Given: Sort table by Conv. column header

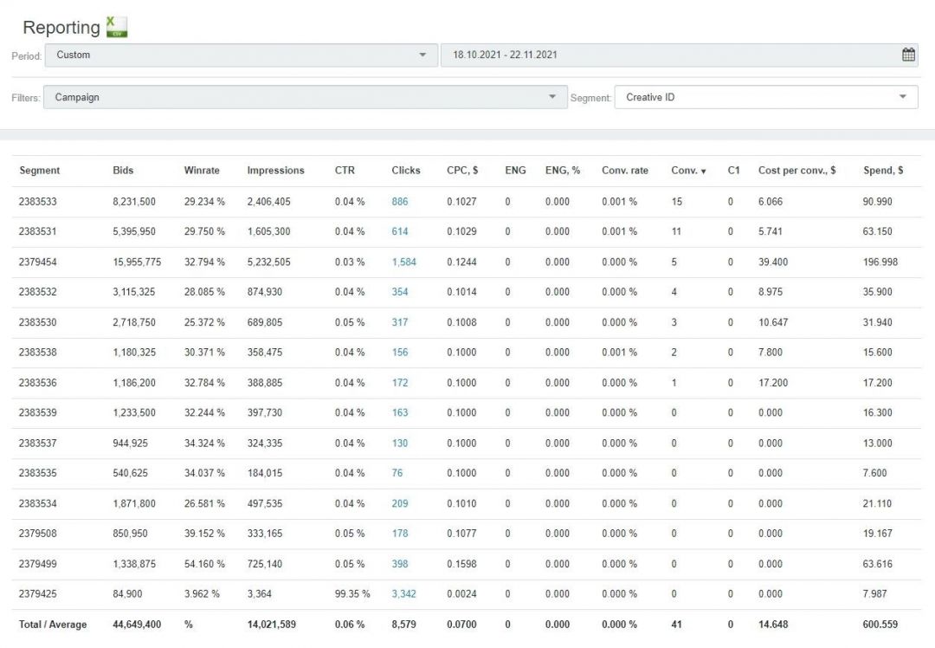Looking at the screenshot, I should [x=688, y=171].
